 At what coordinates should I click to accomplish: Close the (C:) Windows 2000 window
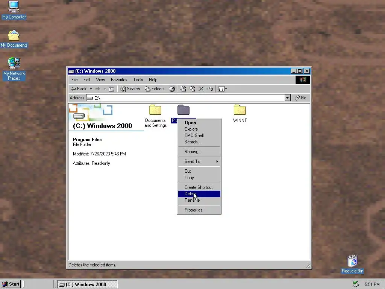click(307, 71)
